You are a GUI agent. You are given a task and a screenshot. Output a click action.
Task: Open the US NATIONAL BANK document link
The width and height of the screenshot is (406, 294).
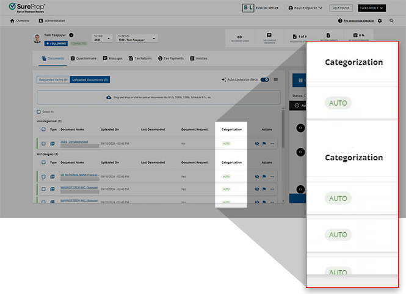80,175
